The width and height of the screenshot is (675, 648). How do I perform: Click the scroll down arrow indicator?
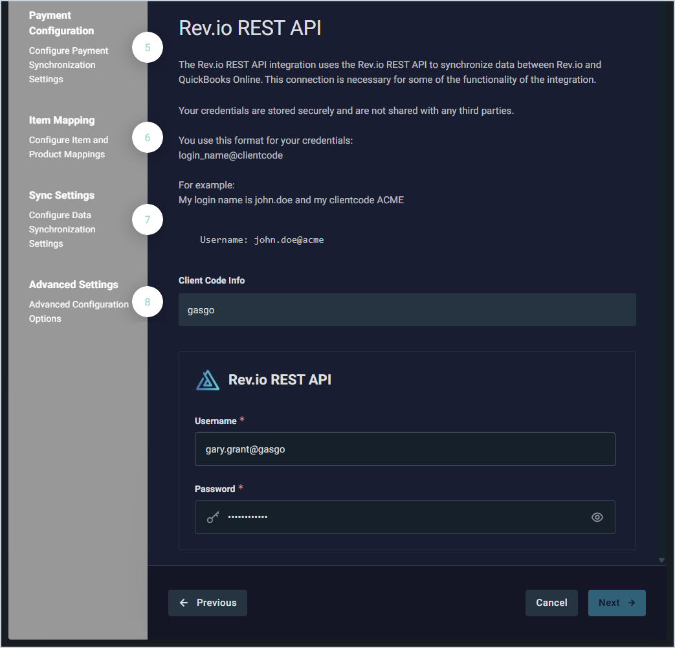click(x=661, y=560)
